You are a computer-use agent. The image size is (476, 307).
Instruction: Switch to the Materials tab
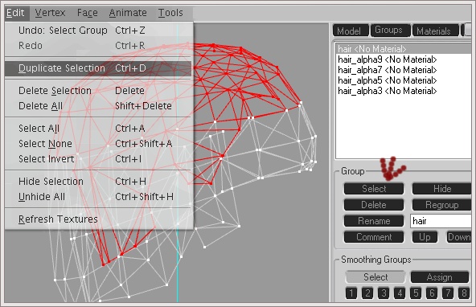(x=435, y=31)
